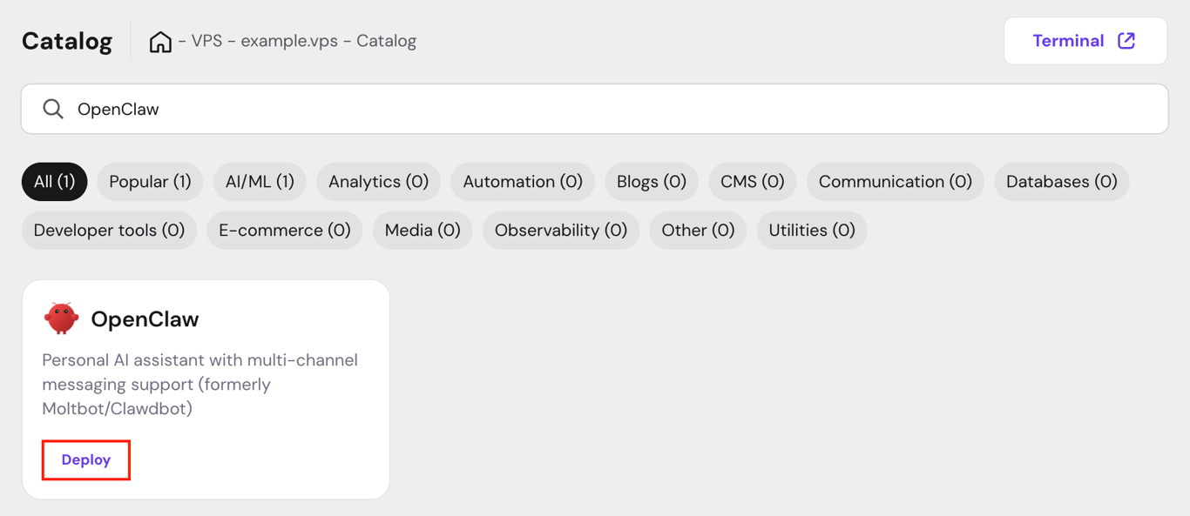The image size is (1190, 516).
Task: Click the VPS breadcrumb link
Action: (204, 40)
